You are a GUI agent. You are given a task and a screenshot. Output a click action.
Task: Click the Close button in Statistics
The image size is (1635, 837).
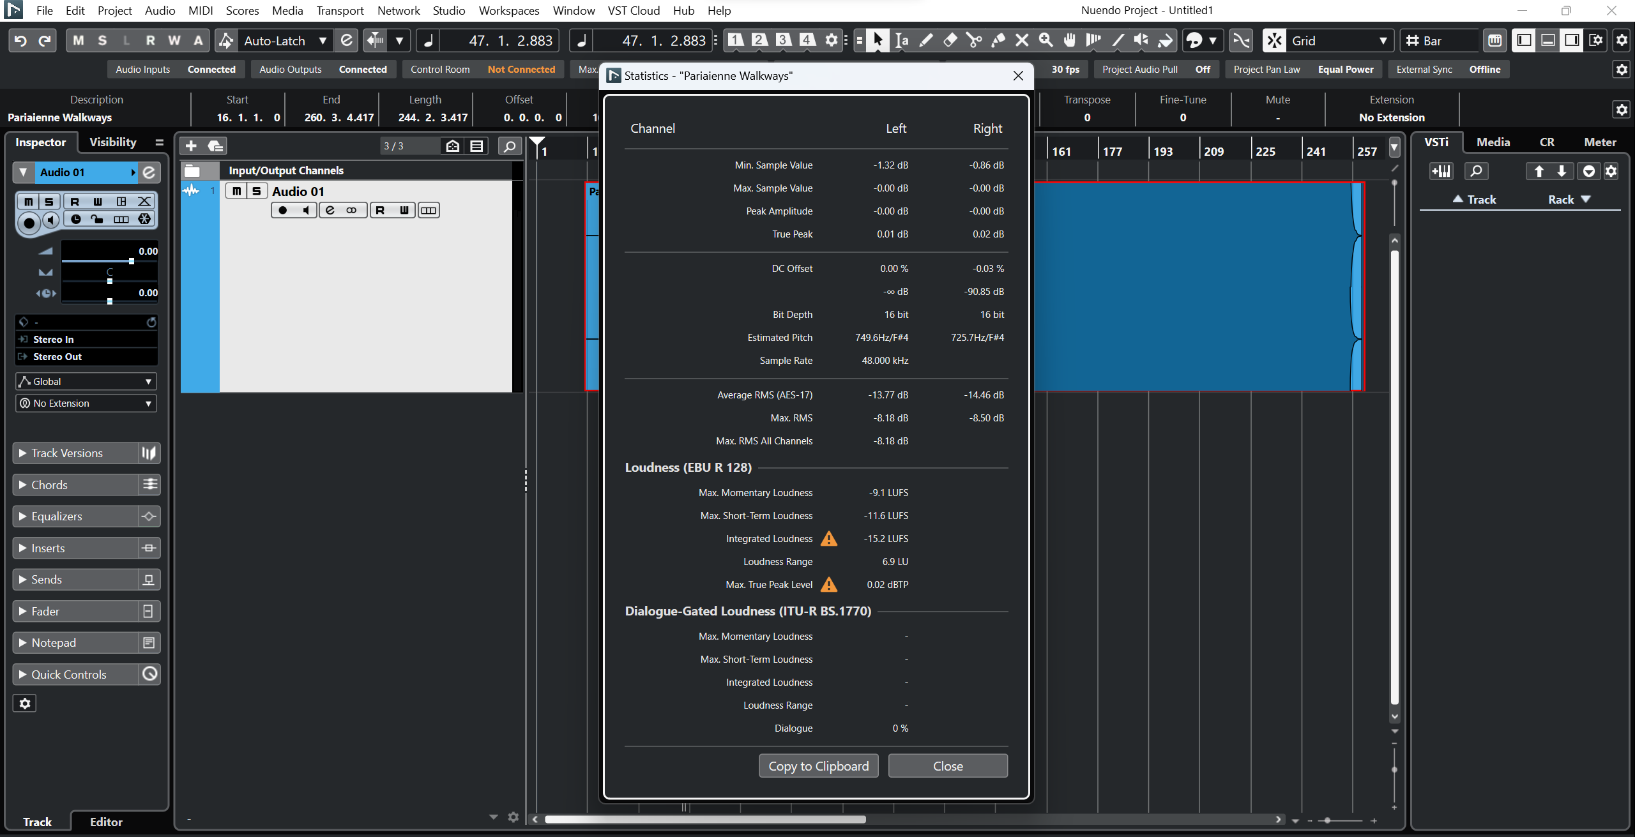coord(948,766)
